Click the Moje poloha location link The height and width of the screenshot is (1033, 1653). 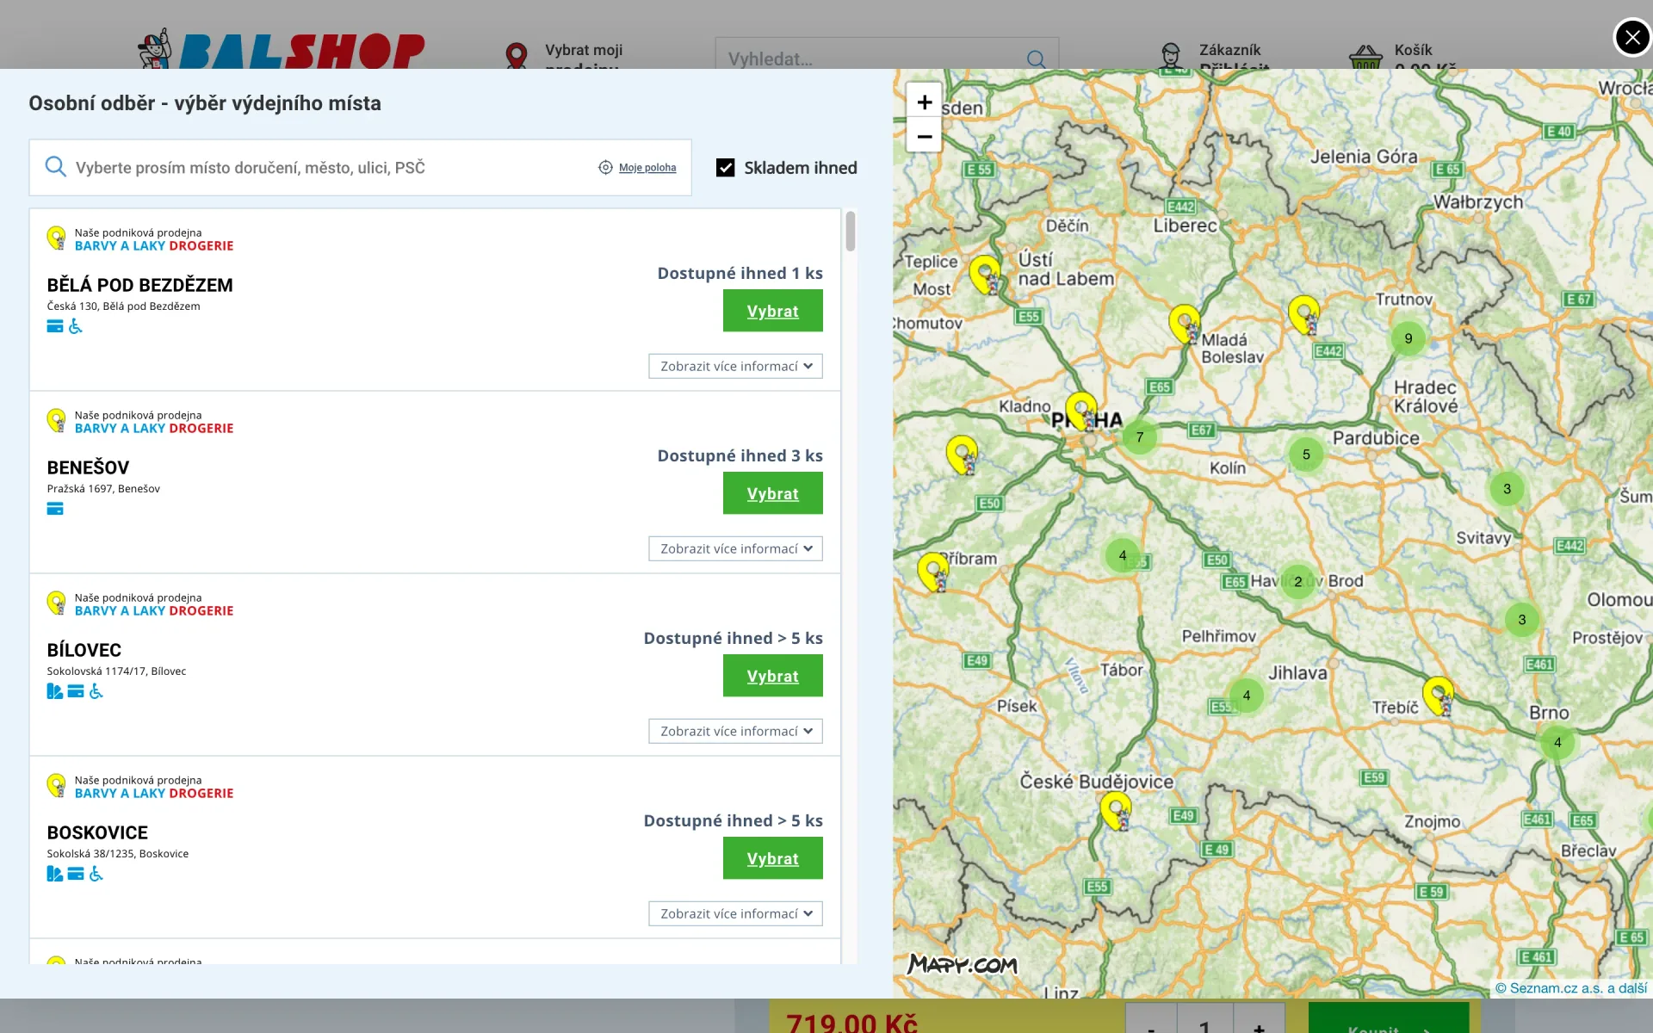click(x=647, y=168)
